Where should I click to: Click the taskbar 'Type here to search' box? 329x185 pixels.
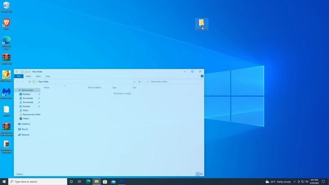point(38,181)
